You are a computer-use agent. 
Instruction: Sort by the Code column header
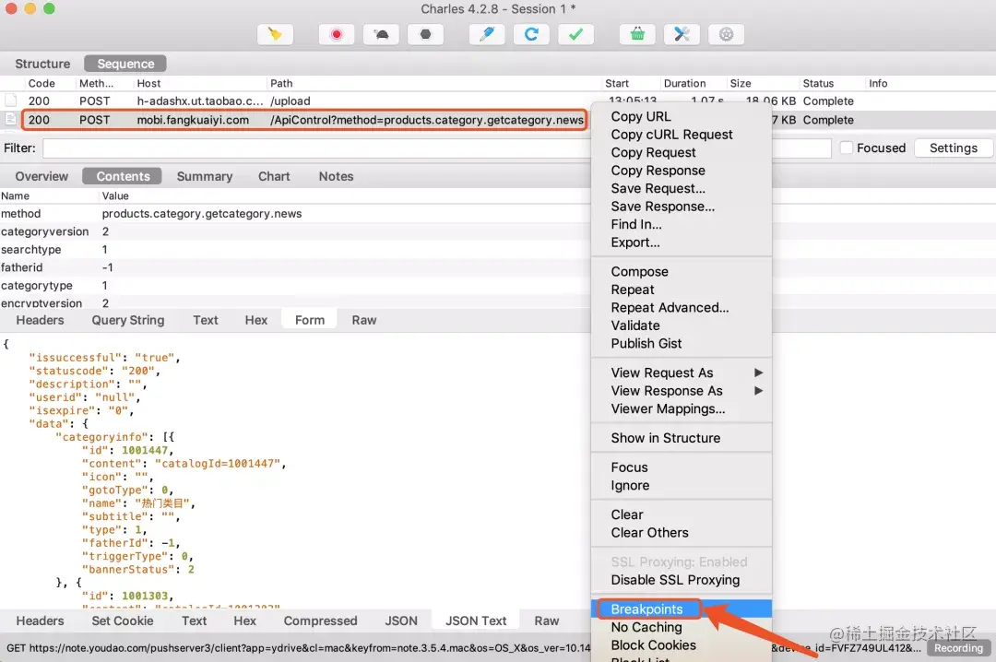point(41,83)
